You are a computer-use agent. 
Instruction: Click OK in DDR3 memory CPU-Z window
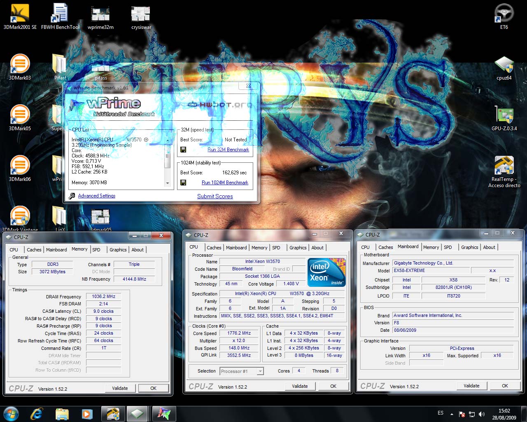tap(153, 388)
